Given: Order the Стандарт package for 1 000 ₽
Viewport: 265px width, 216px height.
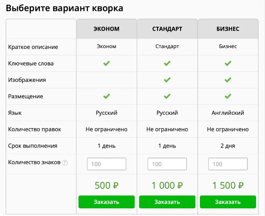Looking at the screenshot, I should pyautogui.click(x=167, y=202).
